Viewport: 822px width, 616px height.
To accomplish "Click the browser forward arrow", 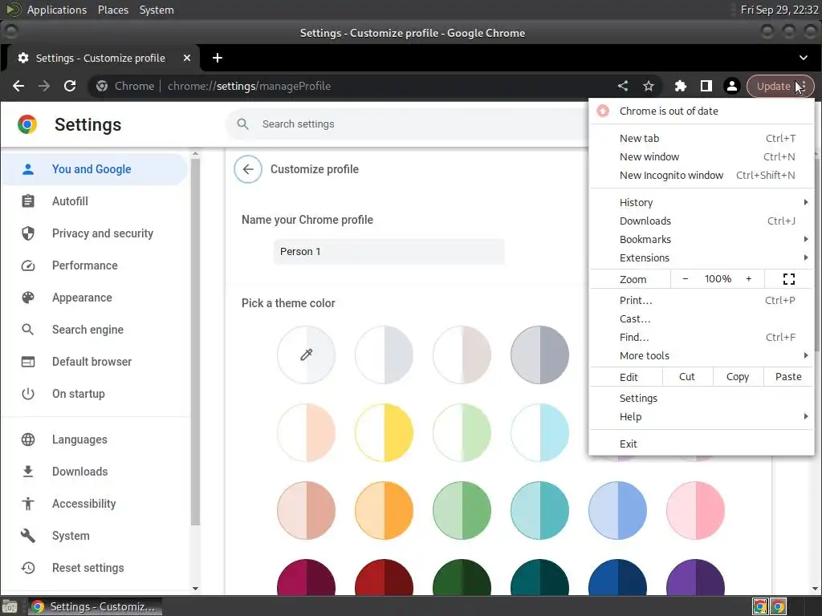I will click(44, 86).
